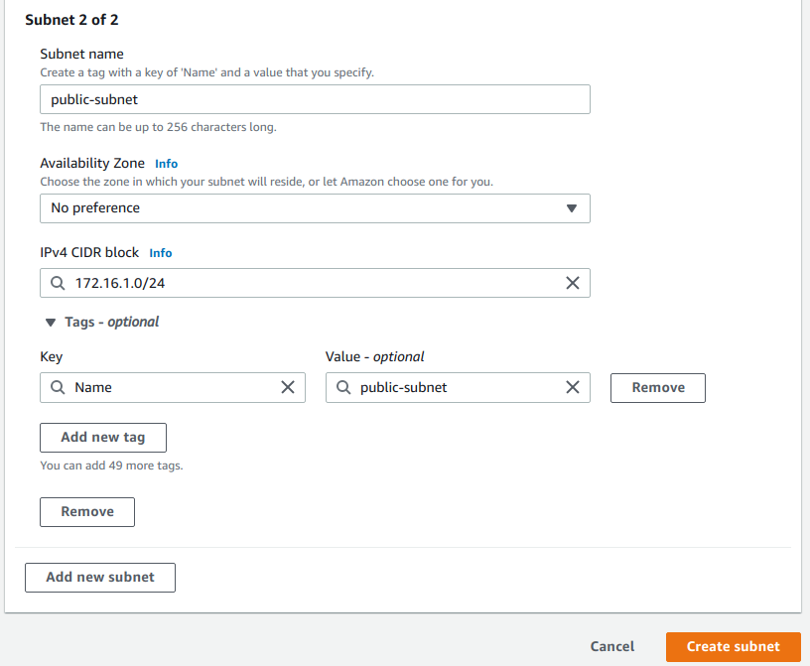Remove this subnet configuration
This screenshot has width=810, height=666.
[86, 511]
